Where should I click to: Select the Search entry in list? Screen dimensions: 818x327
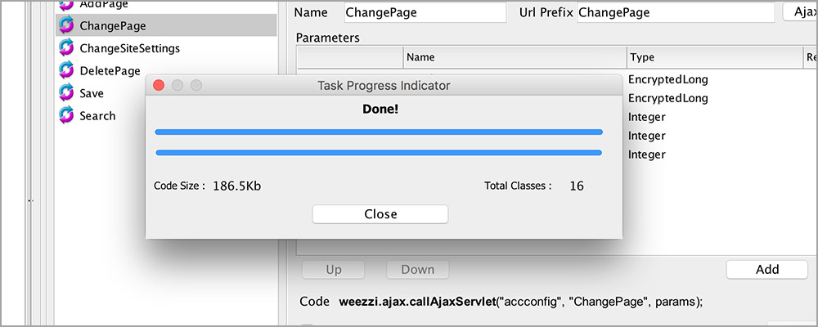[97, 116]
